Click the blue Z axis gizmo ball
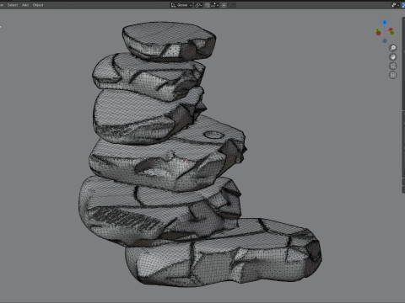 pyautogui.click(x=385, y=22)
